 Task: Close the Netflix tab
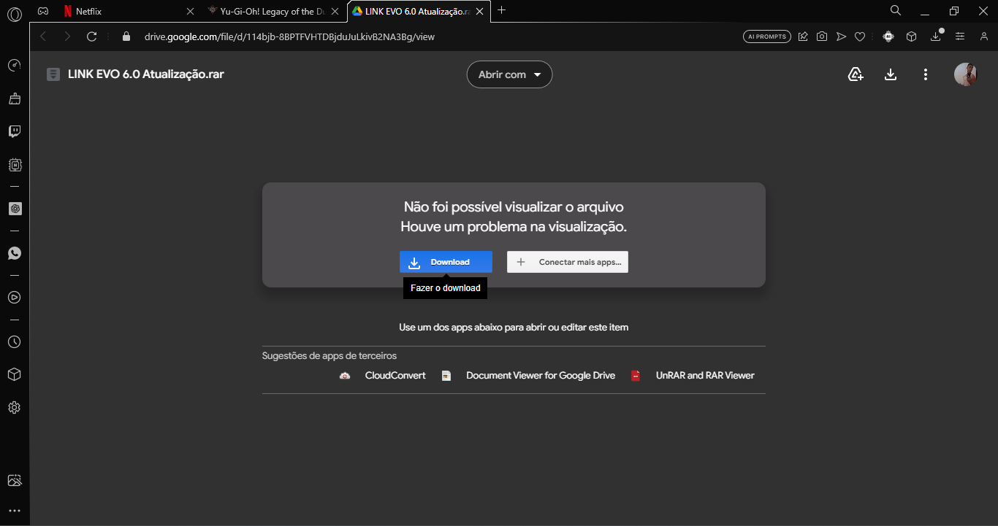pos(191,11)
